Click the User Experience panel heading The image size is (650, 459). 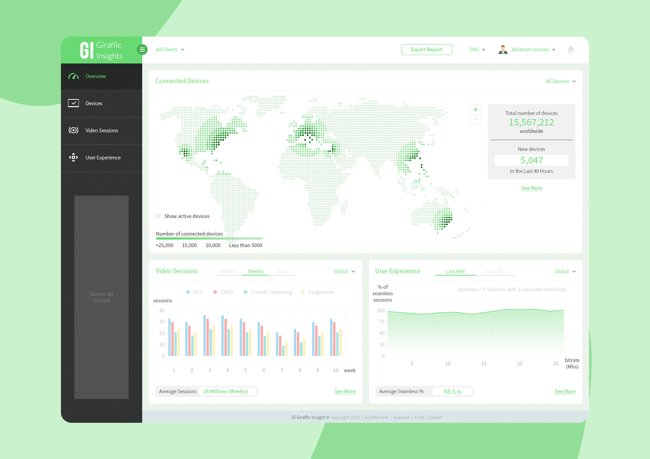tap(398, 271)
